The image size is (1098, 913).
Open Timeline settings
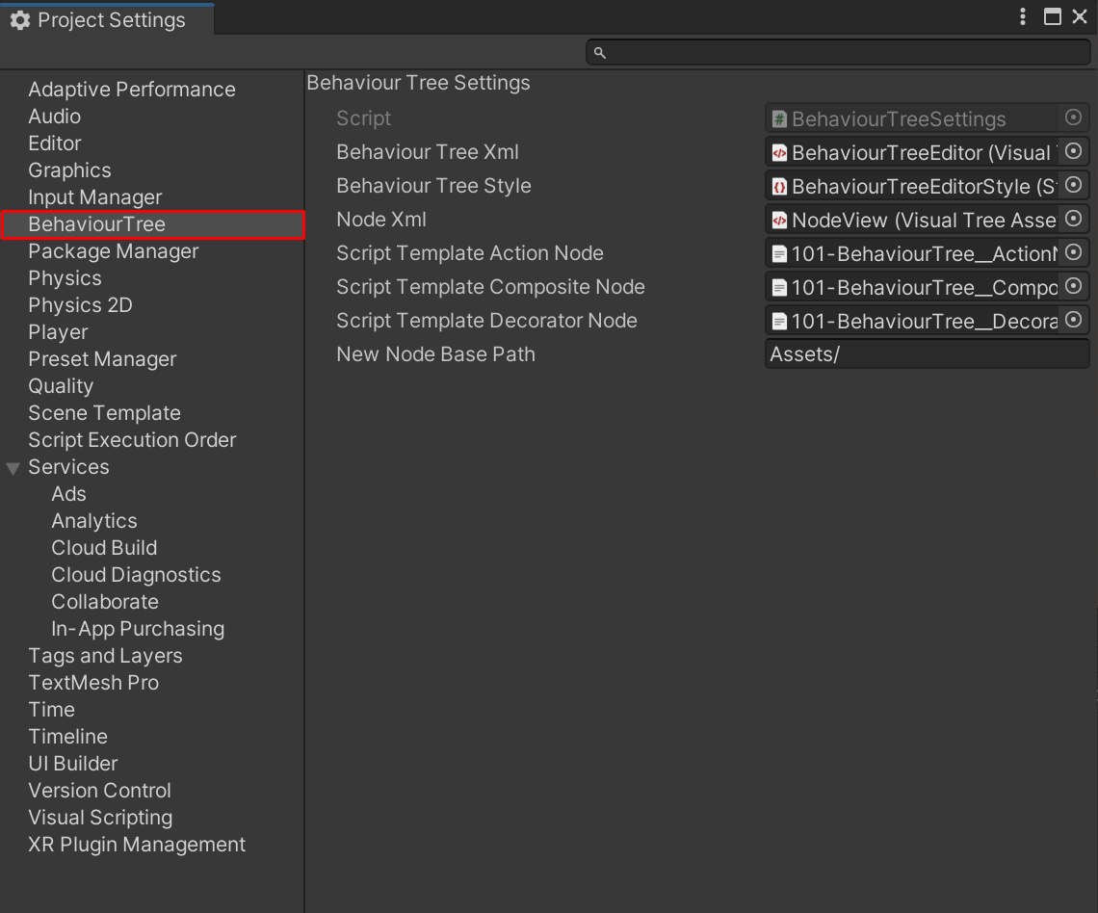pyautogui.click(x=68, y=737)
